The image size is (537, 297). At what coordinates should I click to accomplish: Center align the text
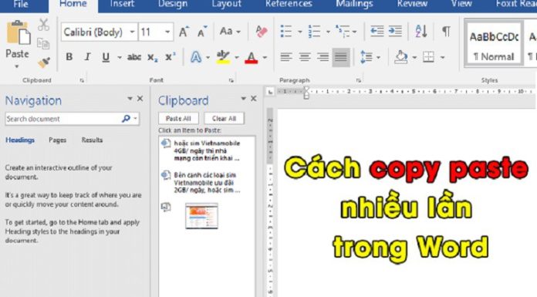(305, 57)
